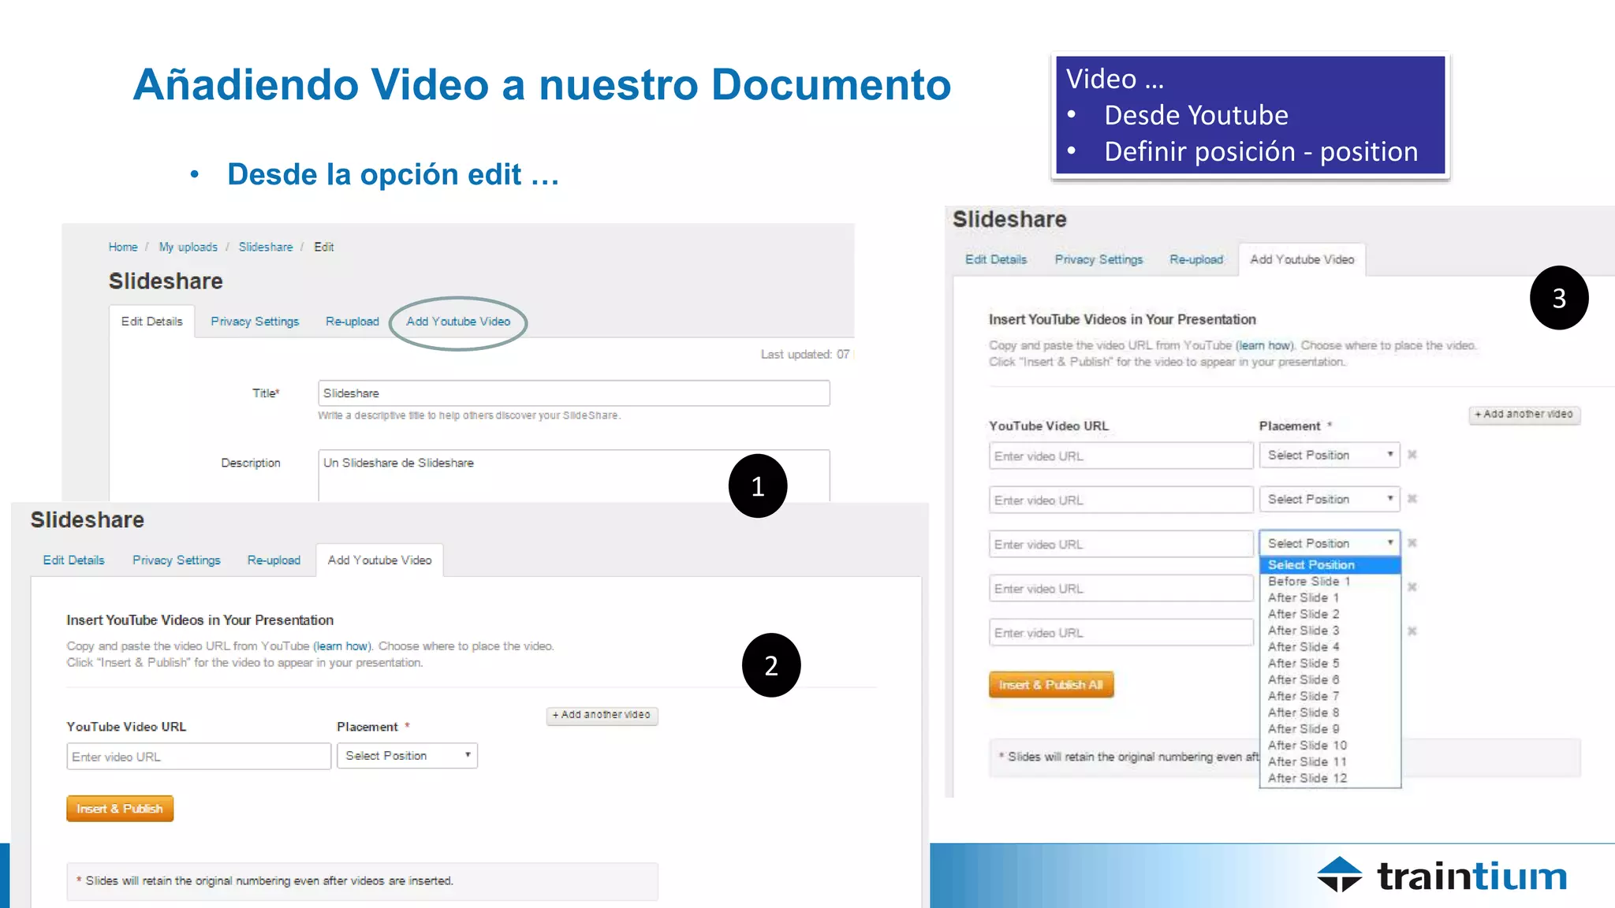
Task: Open circled Add Youtube Video tab
Action: pos(458,322)
